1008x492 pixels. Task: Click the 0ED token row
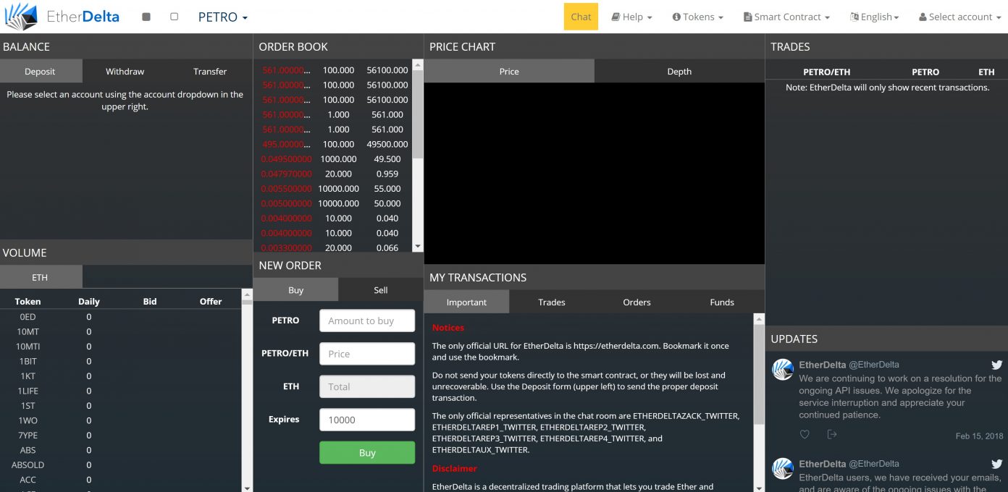tap(120, 317)
